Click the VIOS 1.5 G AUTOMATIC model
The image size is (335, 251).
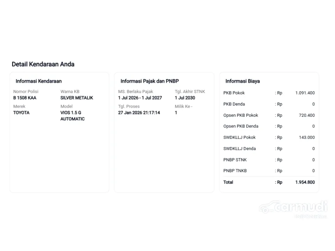click(x=72, y=116)
